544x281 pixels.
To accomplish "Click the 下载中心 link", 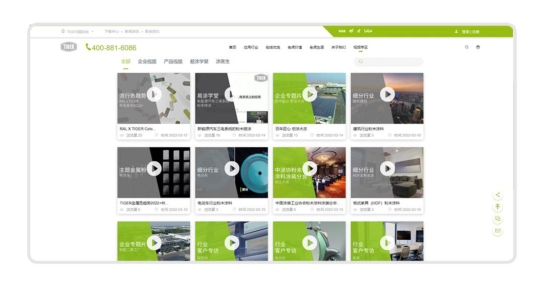I will (x=111, y=32).
